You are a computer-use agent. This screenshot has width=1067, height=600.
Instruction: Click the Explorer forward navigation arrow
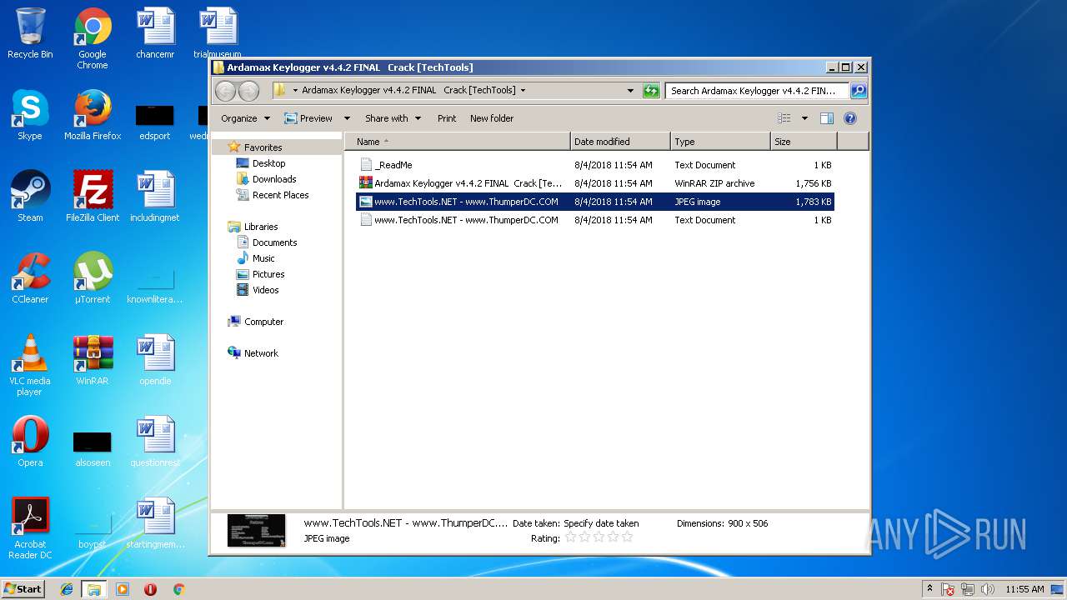[x=248, y=91]
